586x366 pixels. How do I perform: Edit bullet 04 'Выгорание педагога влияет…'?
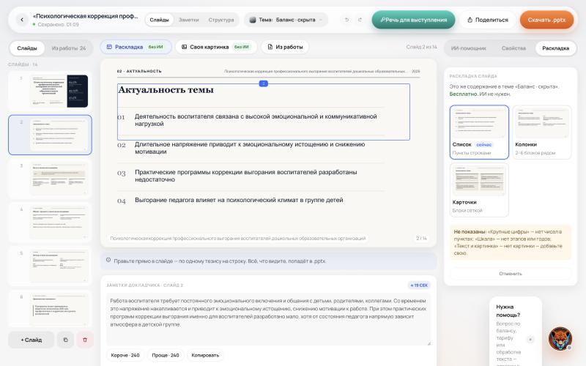click(239, 200)
